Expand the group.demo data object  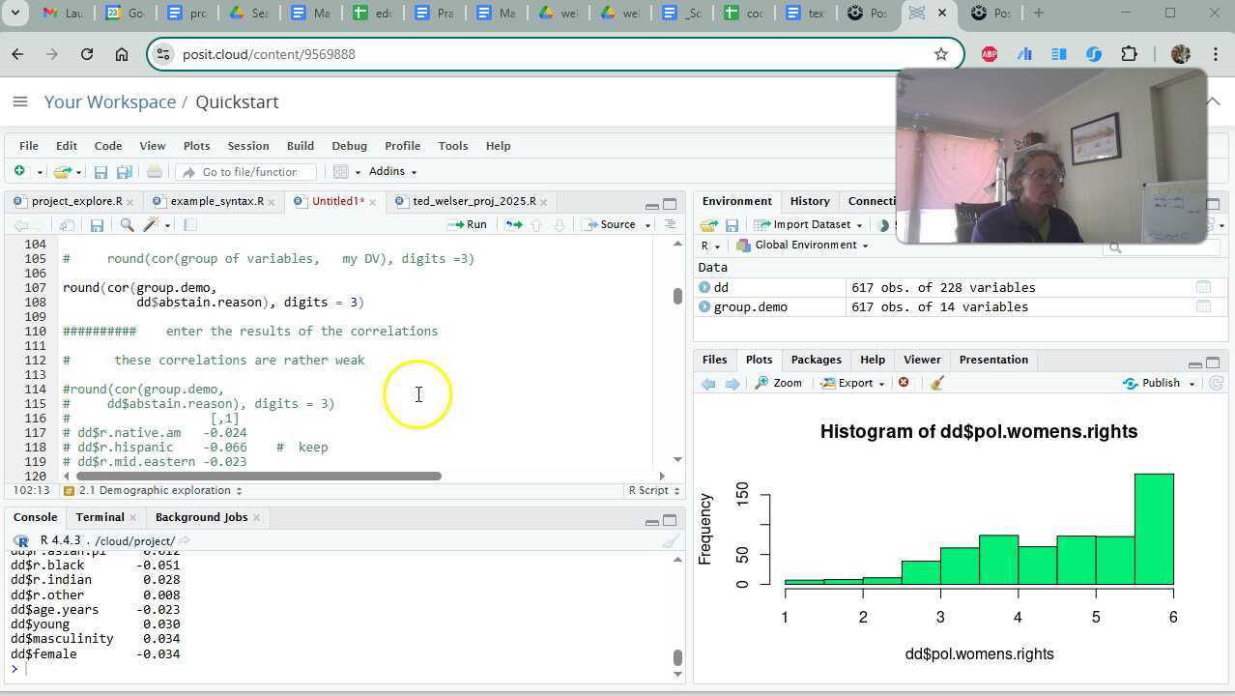704,306
